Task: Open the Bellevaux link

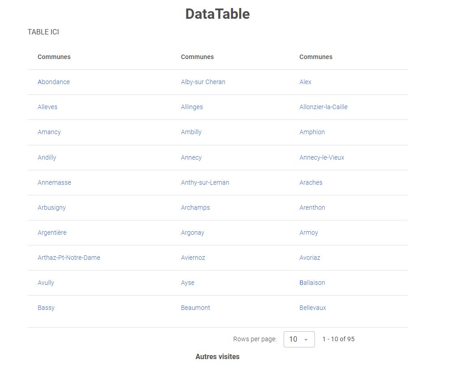Action: click(313, 308)
